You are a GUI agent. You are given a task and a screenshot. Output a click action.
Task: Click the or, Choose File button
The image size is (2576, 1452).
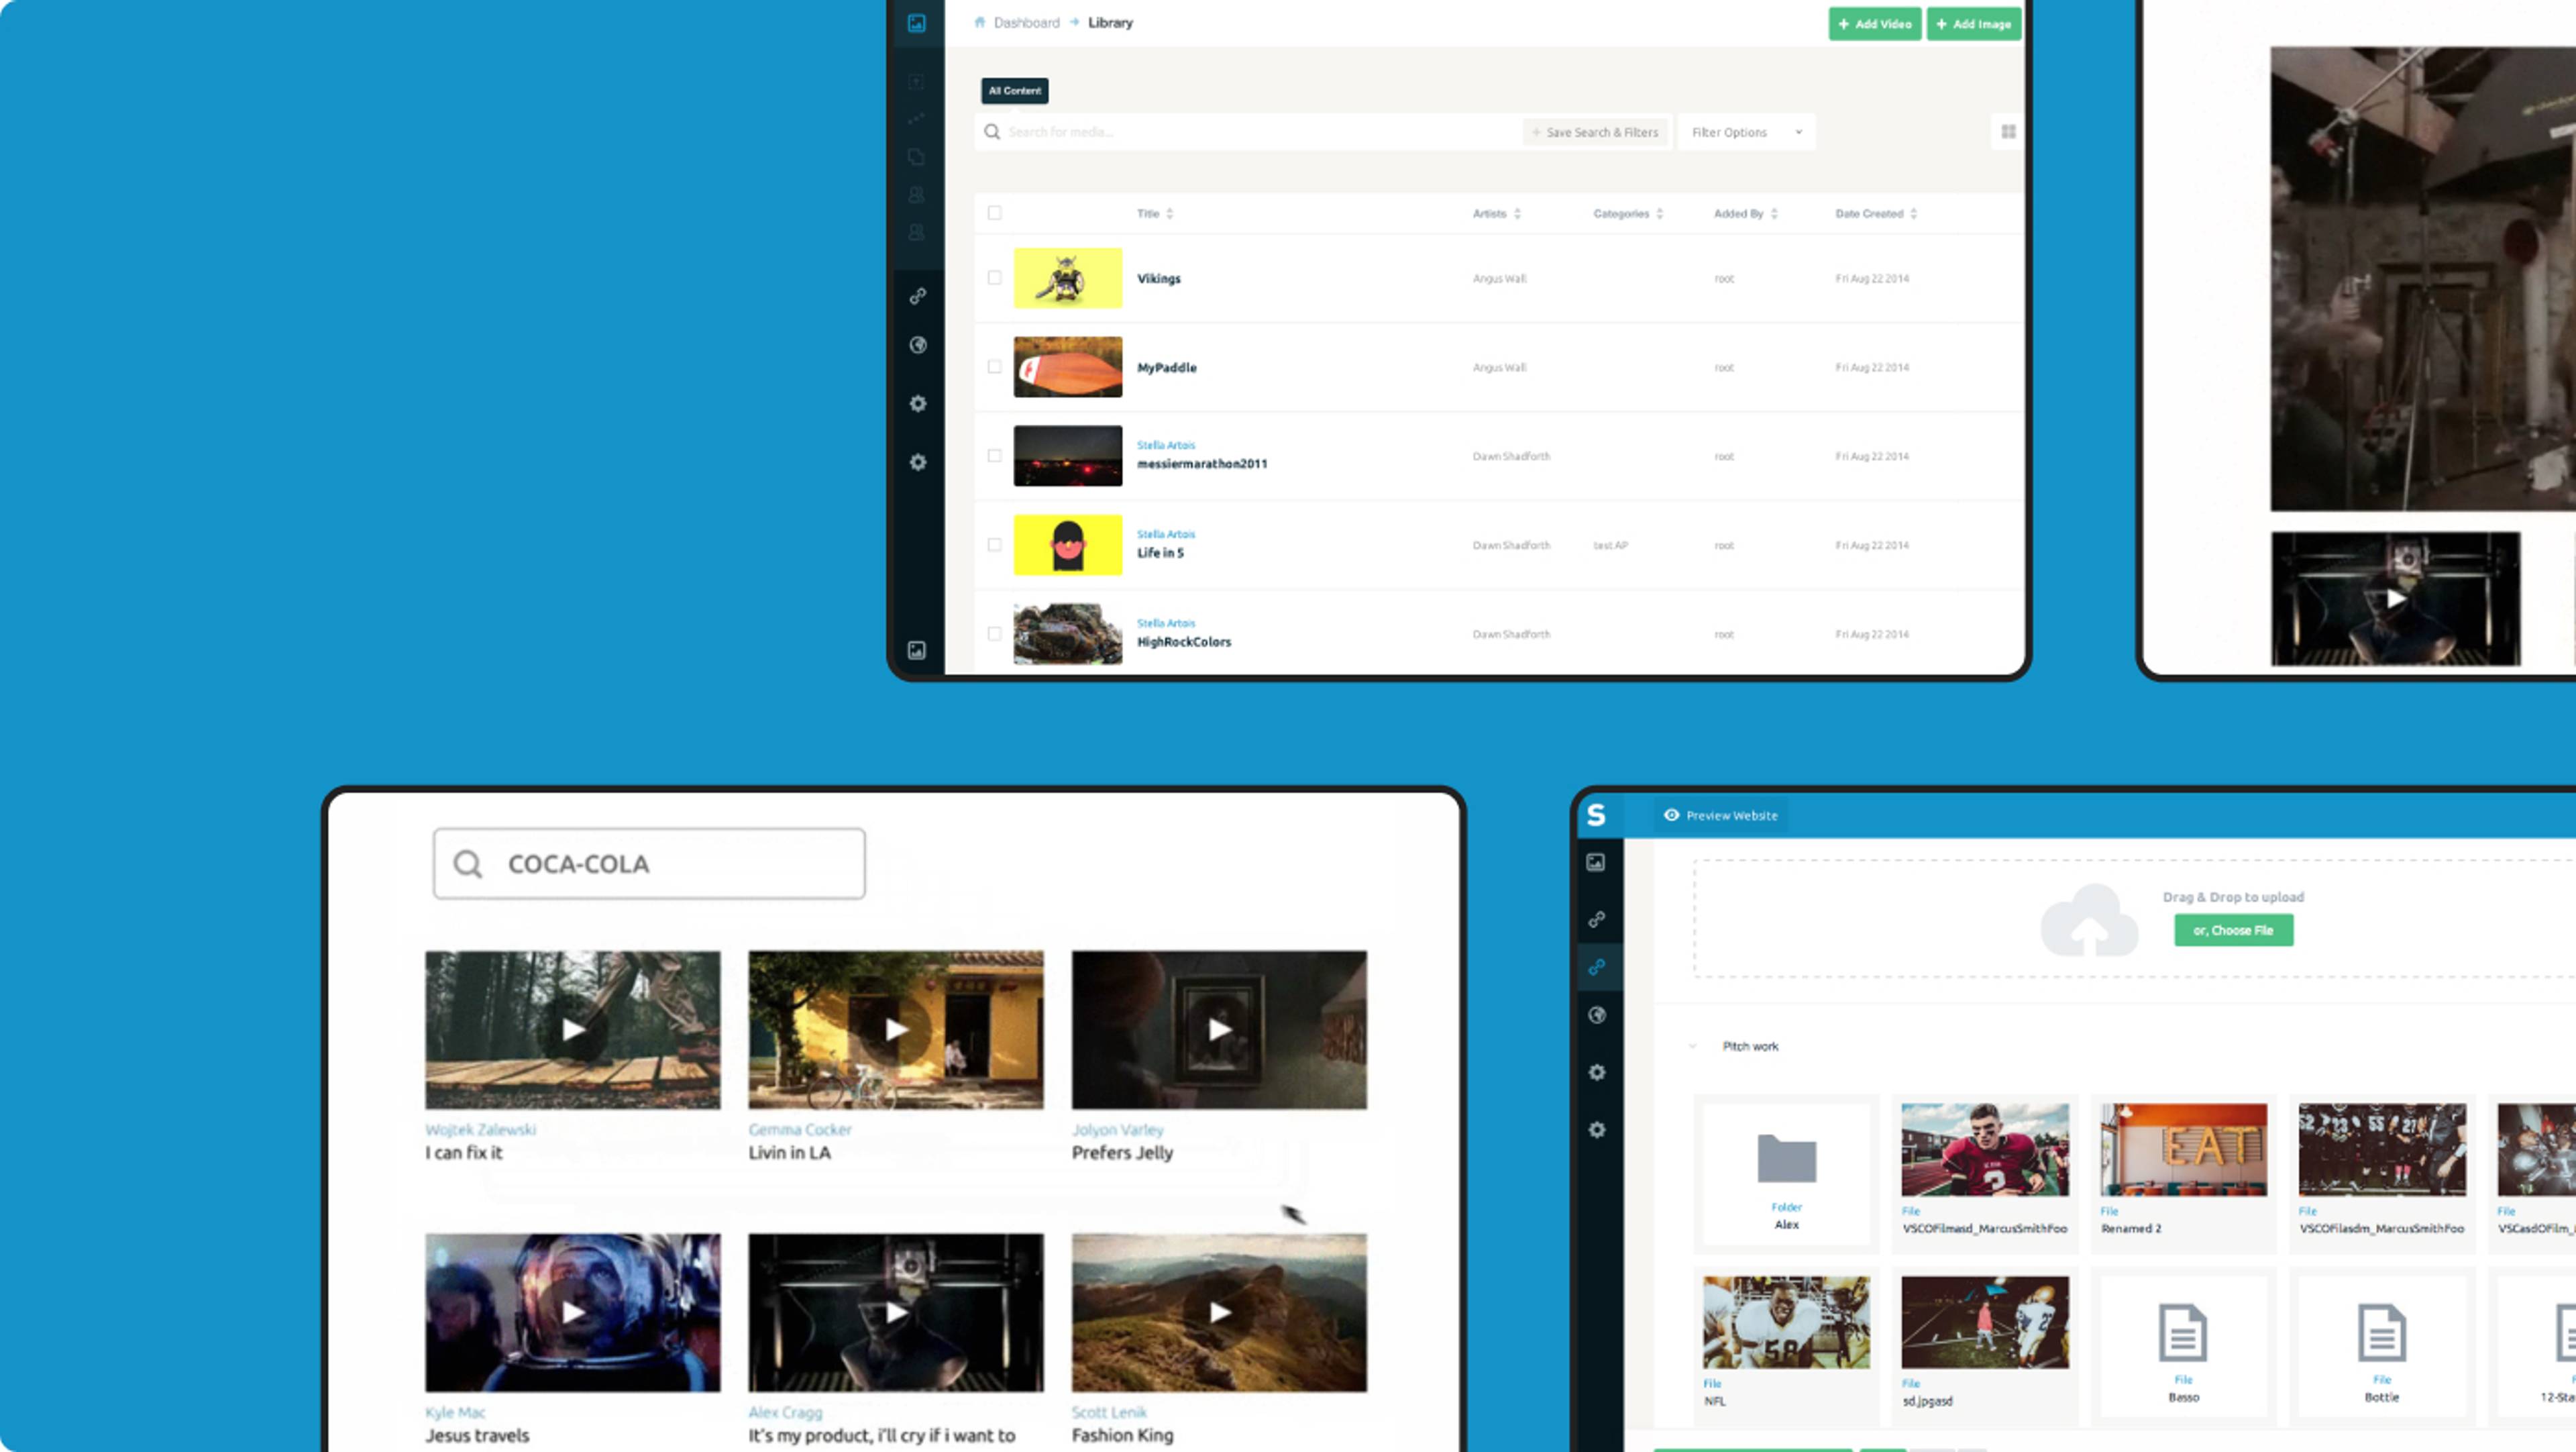click(x=2233, y=931)
